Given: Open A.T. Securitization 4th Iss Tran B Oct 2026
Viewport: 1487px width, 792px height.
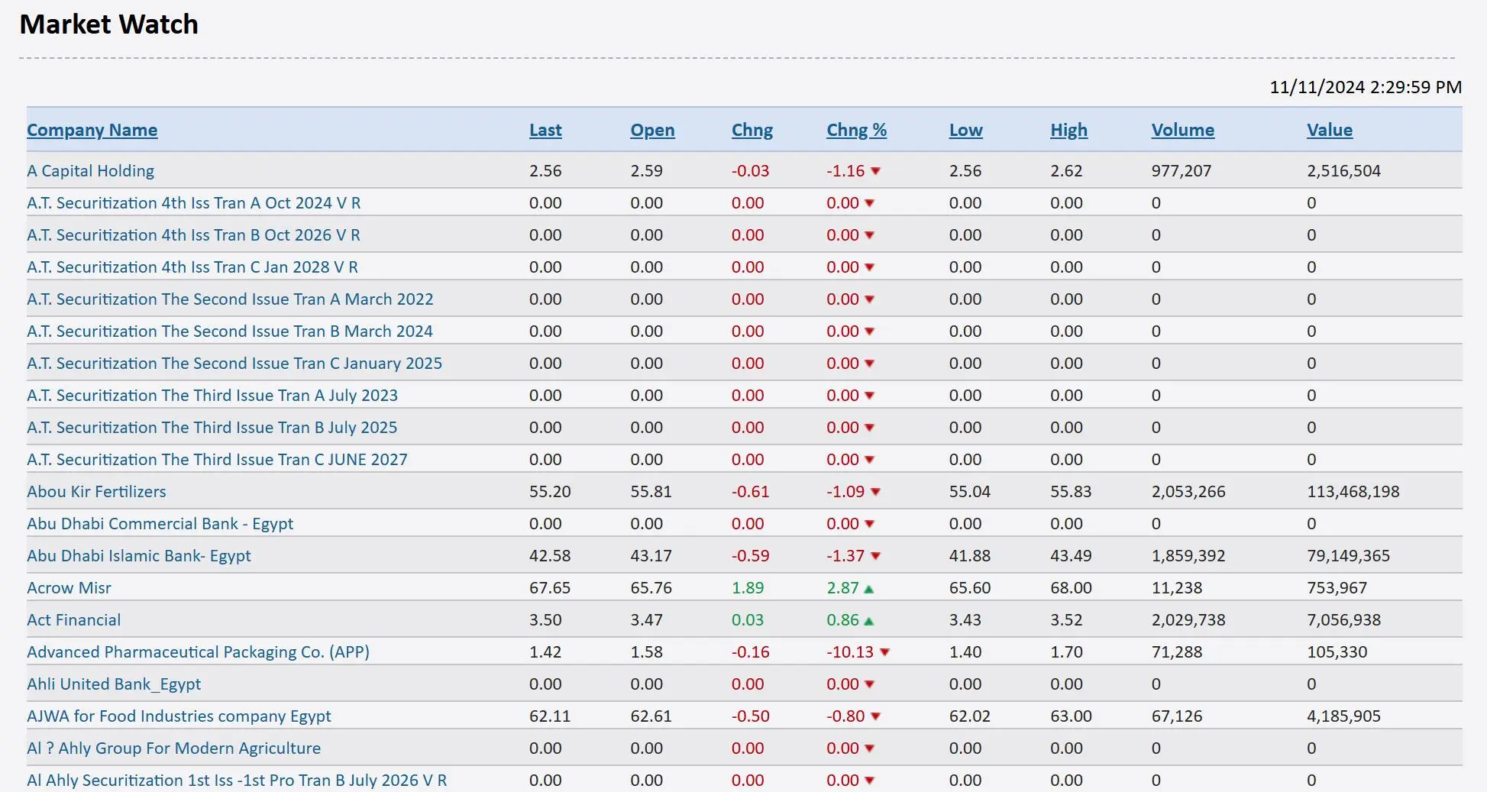Looking at the screenshot, I should click(193, 235).
